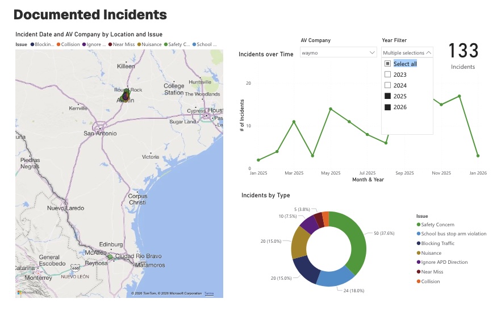Select Safety Concern in donut legend
The width and height of the screenshot is (501, 315).
(x=437, y=225)
